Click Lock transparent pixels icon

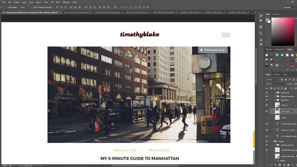(271, 88)
